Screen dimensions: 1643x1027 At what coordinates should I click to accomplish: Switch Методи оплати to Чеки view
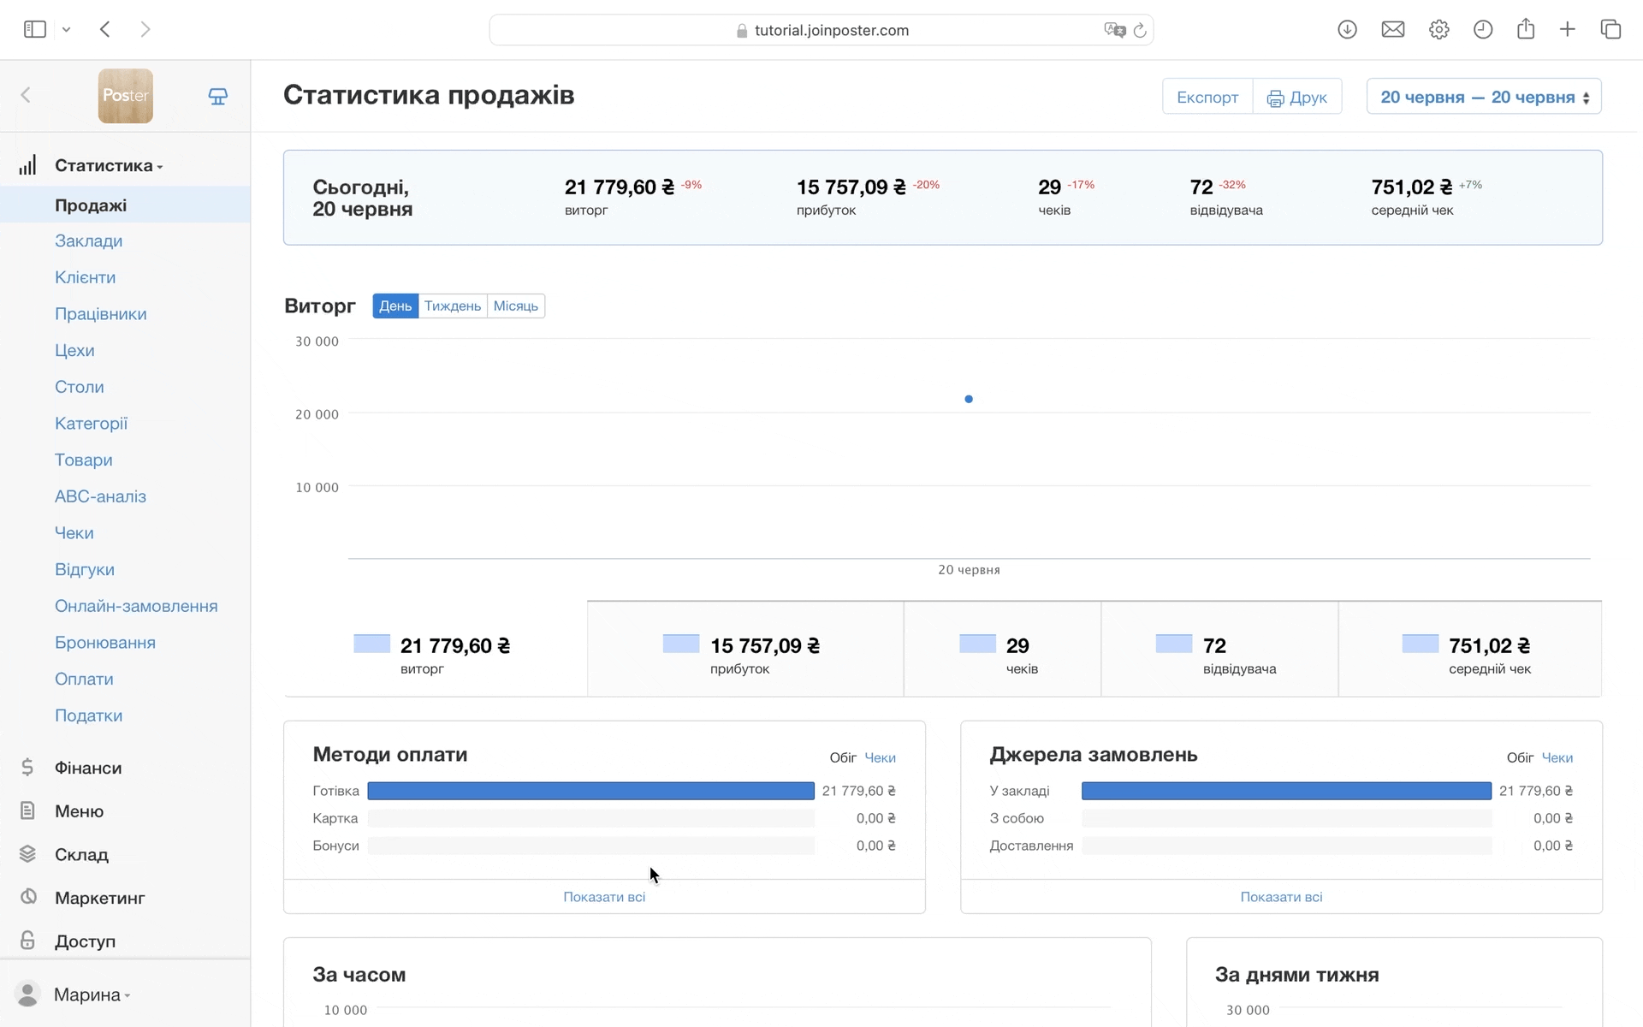880,757
